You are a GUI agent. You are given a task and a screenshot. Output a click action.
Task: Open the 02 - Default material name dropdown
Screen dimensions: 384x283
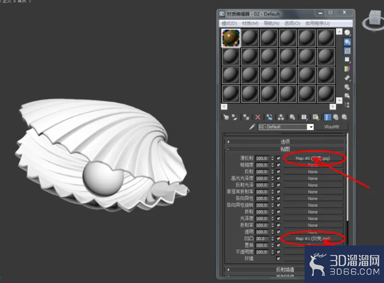311,127
